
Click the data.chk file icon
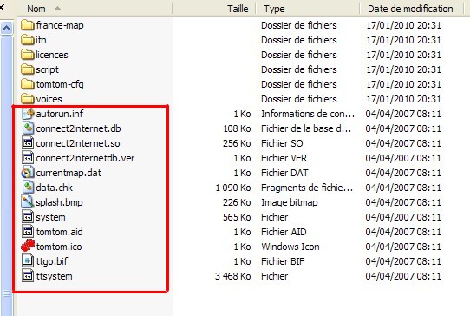point(28,187)
